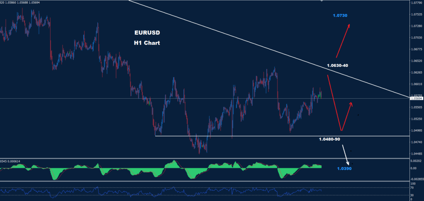Click the 1.0730 upper target label

coord(340,16)
